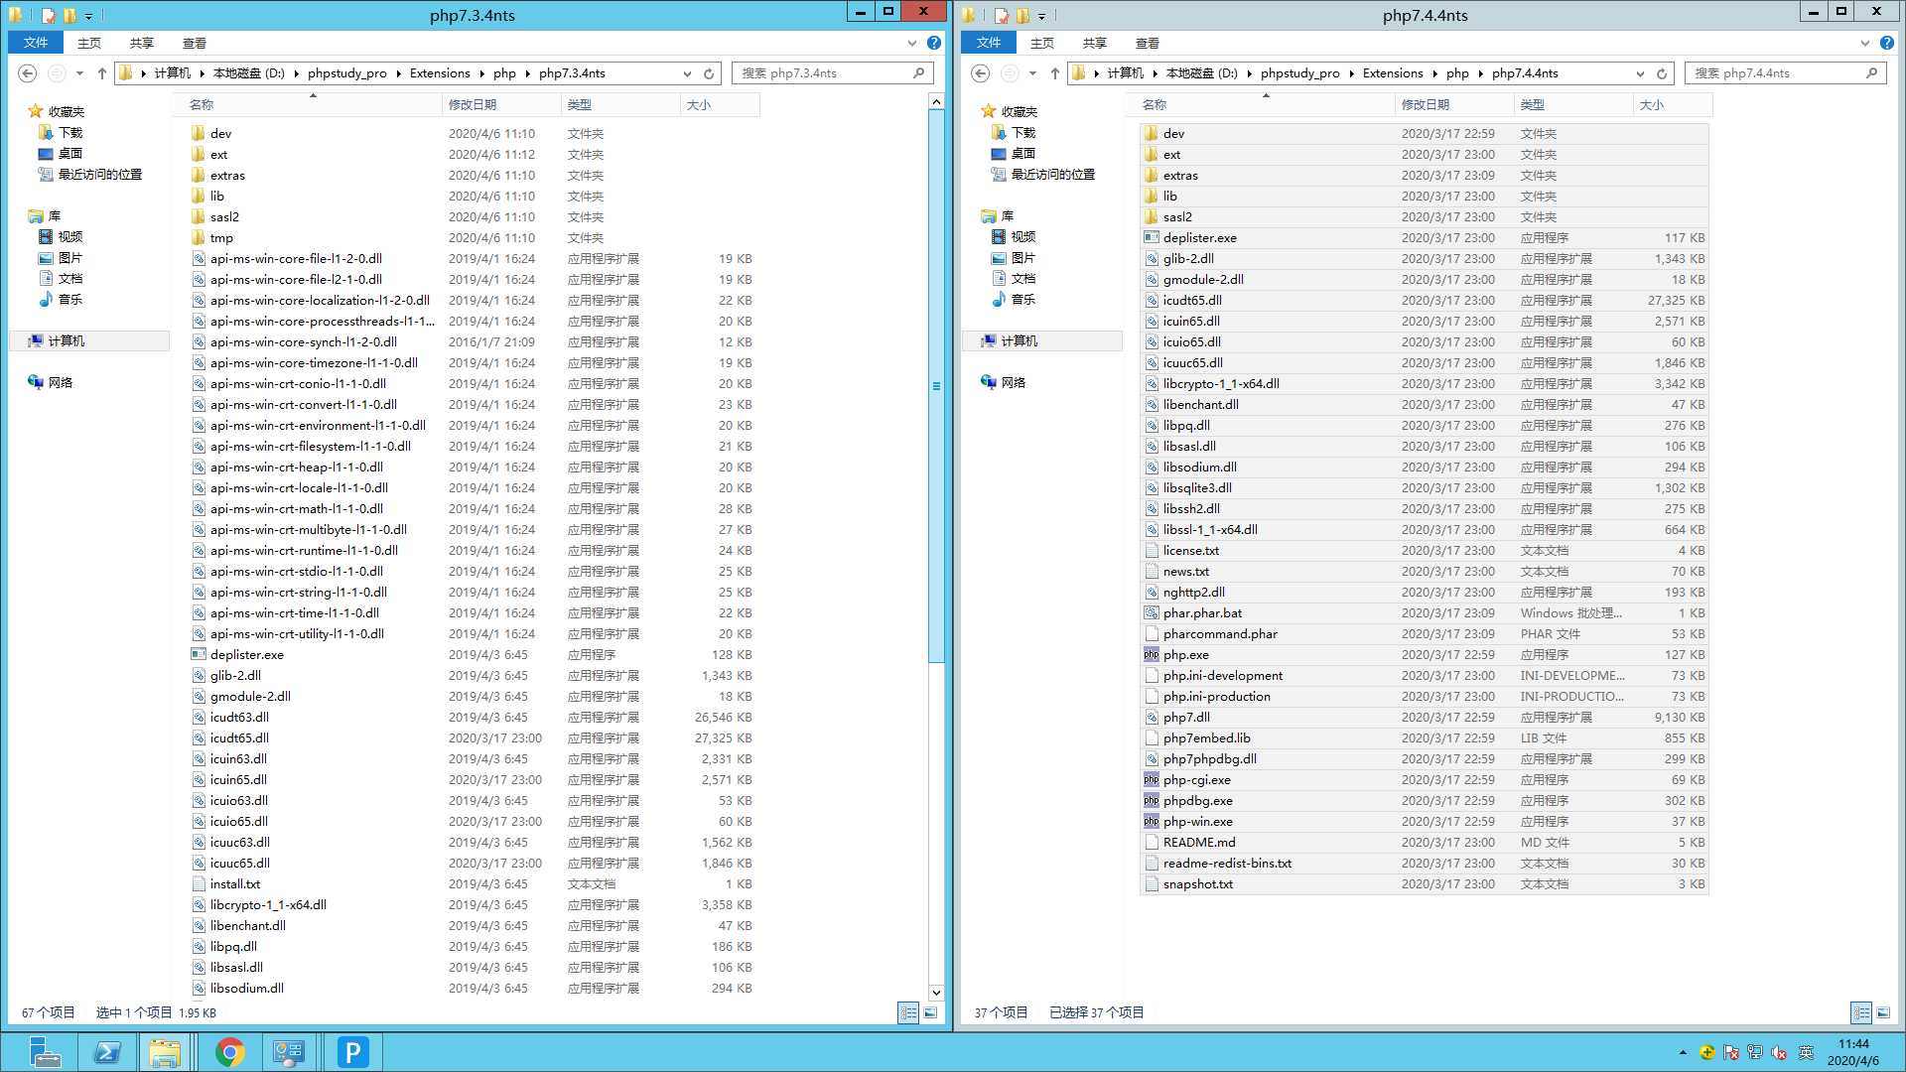
Task: Open Control Panel from the taskbar
Action: [289, 1051]
